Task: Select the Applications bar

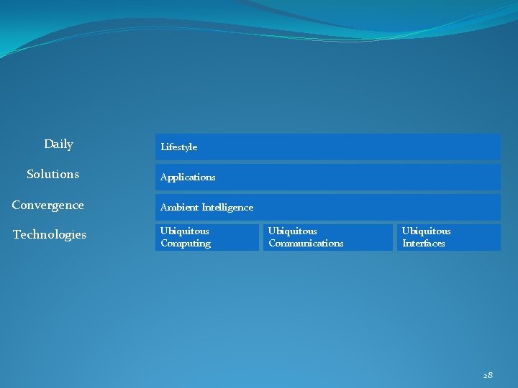Action: pos(328,177)
